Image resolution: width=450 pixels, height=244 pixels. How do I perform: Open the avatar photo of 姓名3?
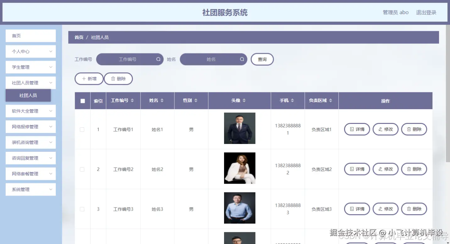click(x=240, y=208)
